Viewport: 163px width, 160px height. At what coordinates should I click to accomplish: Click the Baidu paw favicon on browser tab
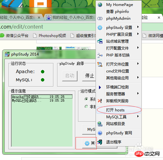(49, 18)
